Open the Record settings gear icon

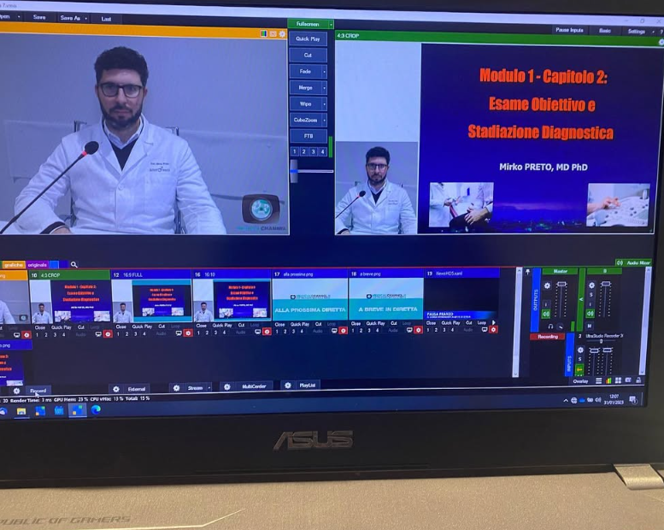[16, 391]
